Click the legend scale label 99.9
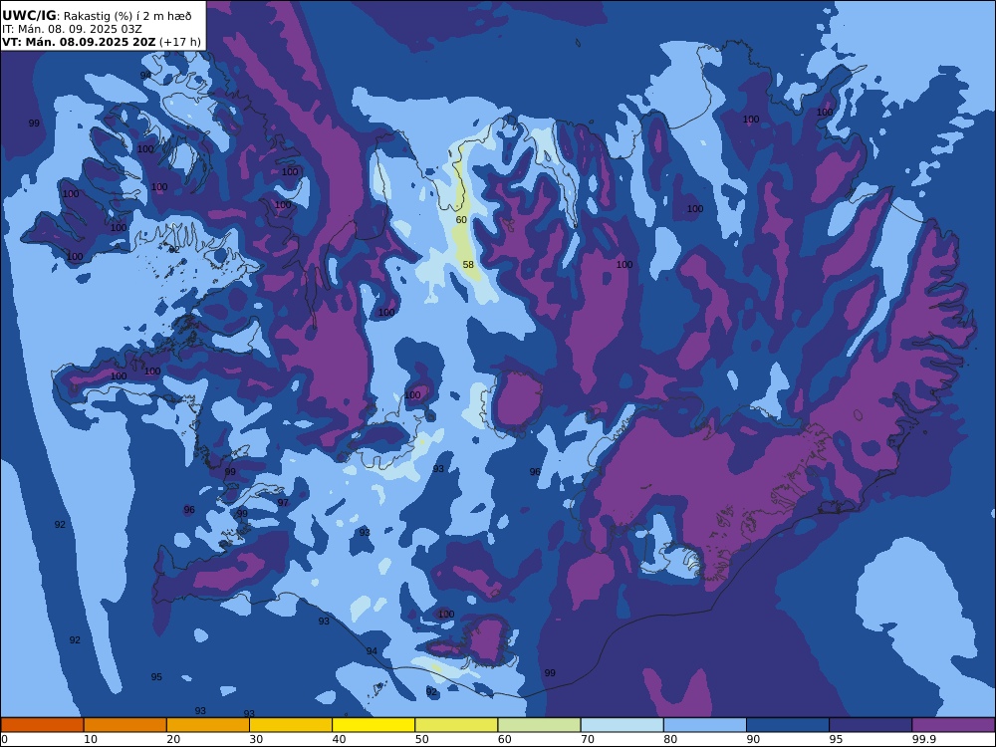The image size is (996, 747). tap(923, 739)
